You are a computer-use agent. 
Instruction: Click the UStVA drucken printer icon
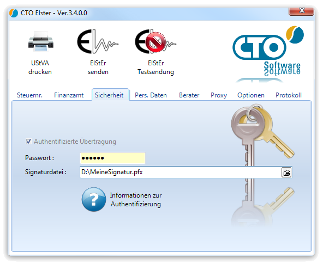point(40,41)
